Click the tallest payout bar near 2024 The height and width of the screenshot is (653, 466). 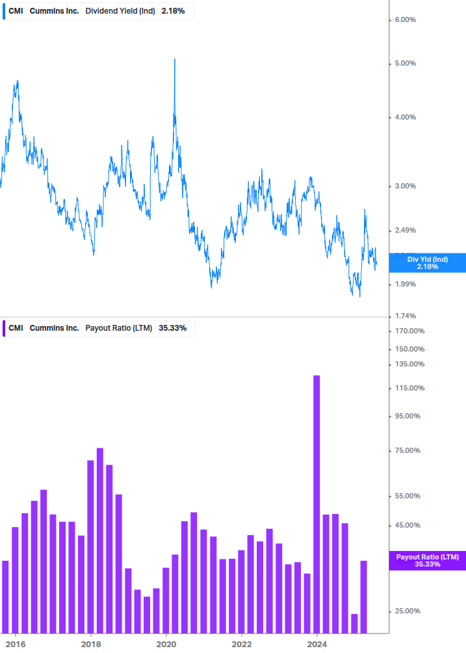point(317,504)
